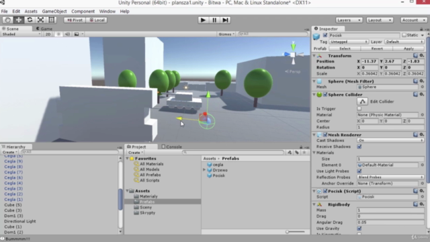
Task: Collapse the Favorites tree
Action: 127,159
